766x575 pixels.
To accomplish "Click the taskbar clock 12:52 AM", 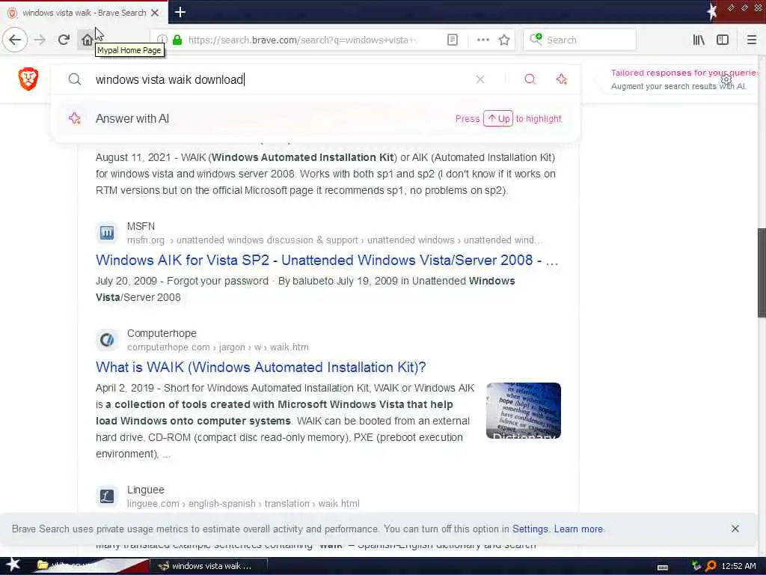I will click(738, 566).
